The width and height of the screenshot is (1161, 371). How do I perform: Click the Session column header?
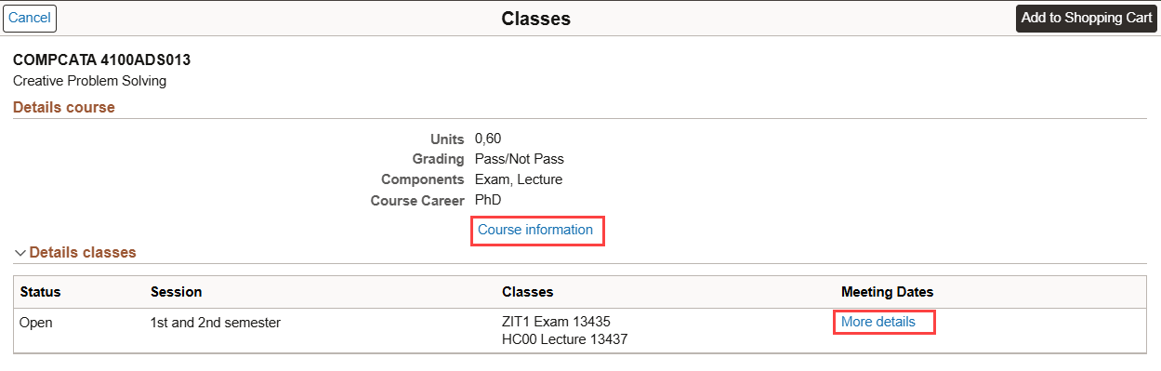point(177,292)
